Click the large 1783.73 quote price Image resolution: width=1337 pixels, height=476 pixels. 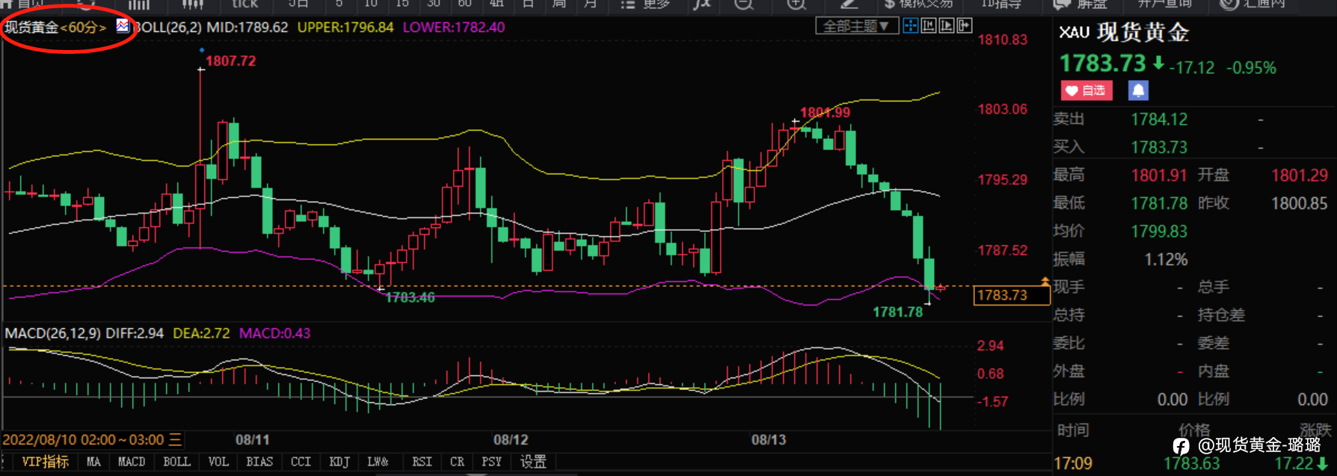point(1103,64)
